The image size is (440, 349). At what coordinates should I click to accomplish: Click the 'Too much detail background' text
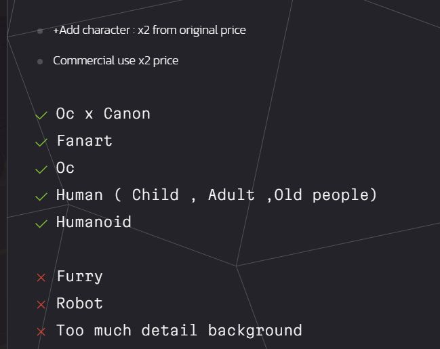[x=179, y=330]
